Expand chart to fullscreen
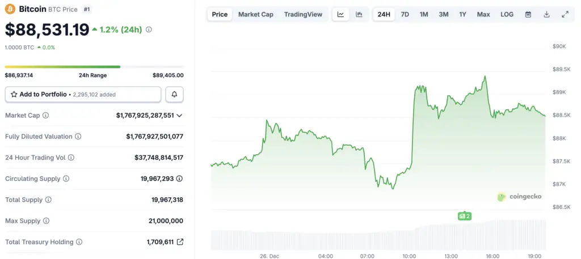The image size is (581, 259). coord(565,14)
